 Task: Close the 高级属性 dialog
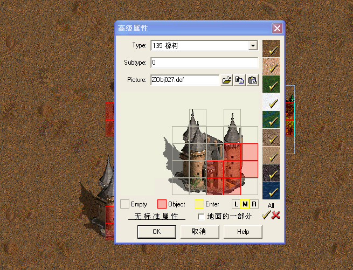pos(277,29)
